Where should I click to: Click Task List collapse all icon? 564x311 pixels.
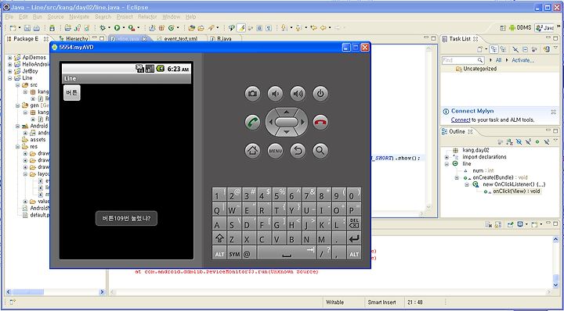point(525,49)
